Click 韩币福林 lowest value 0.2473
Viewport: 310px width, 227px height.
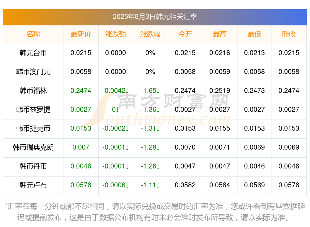[255, 90]
